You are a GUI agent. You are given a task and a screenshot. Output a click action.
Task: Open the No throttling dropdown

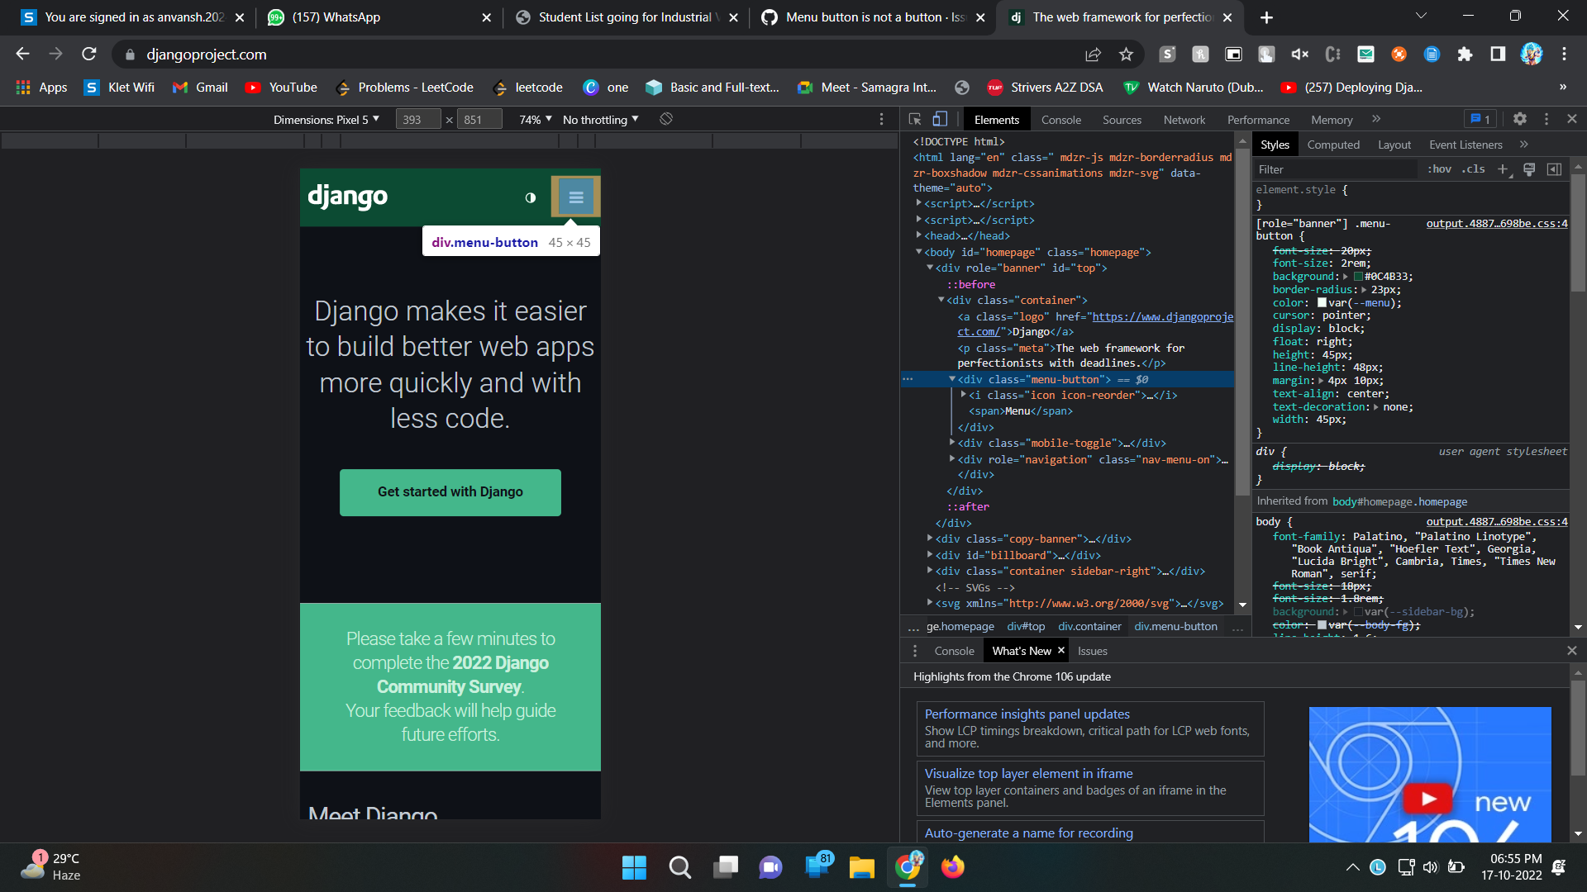[x=601, y=119]
